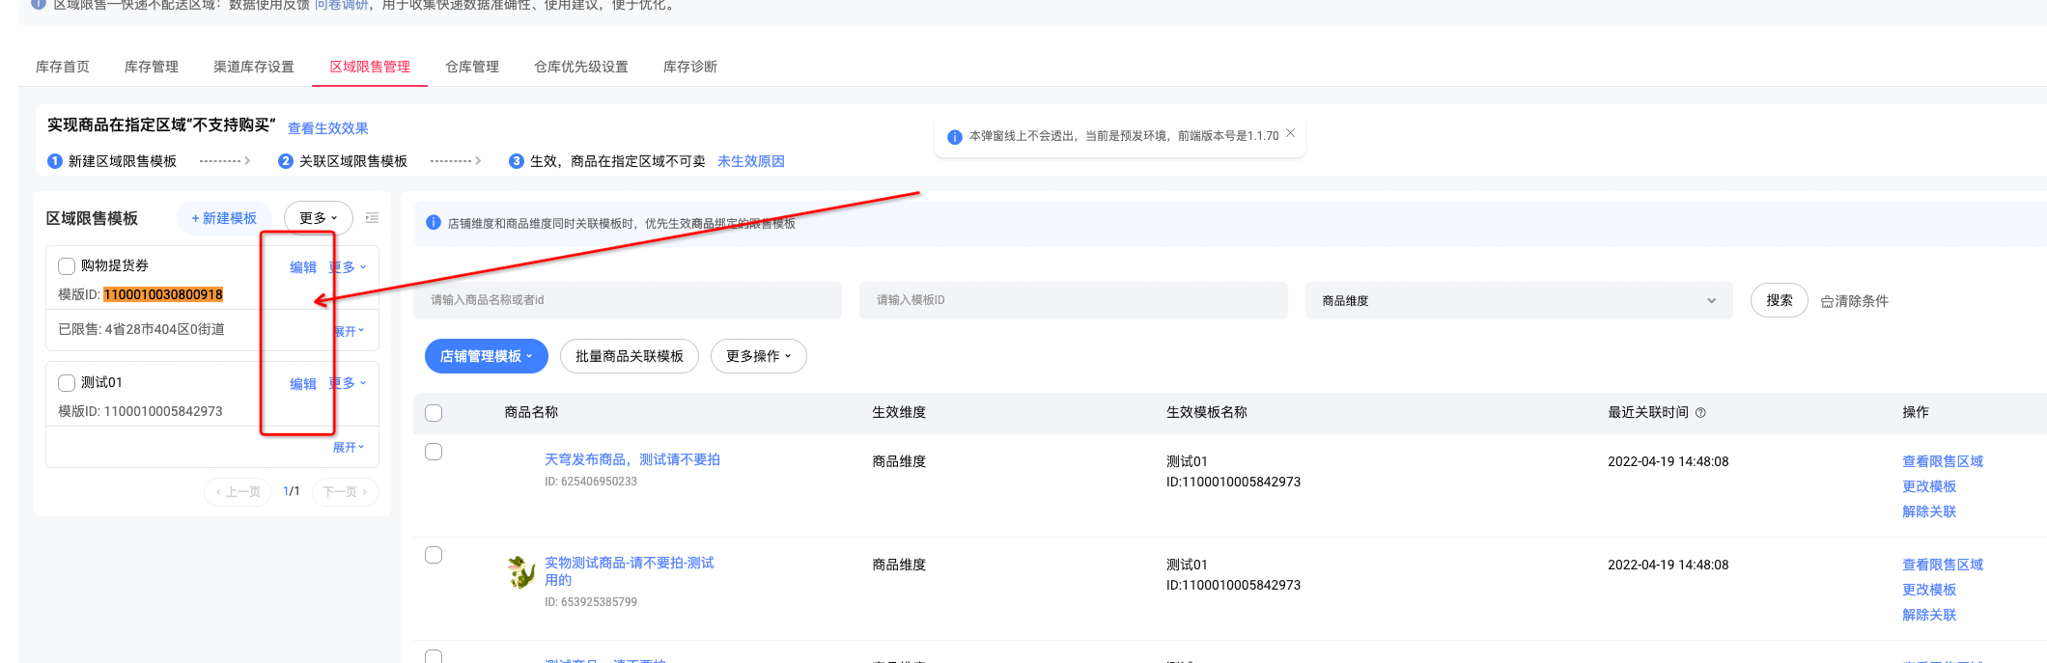Viewport: 2047px width, 663px height.
Task: Open 更多 menu for 测试01 template
Action: 348,383
